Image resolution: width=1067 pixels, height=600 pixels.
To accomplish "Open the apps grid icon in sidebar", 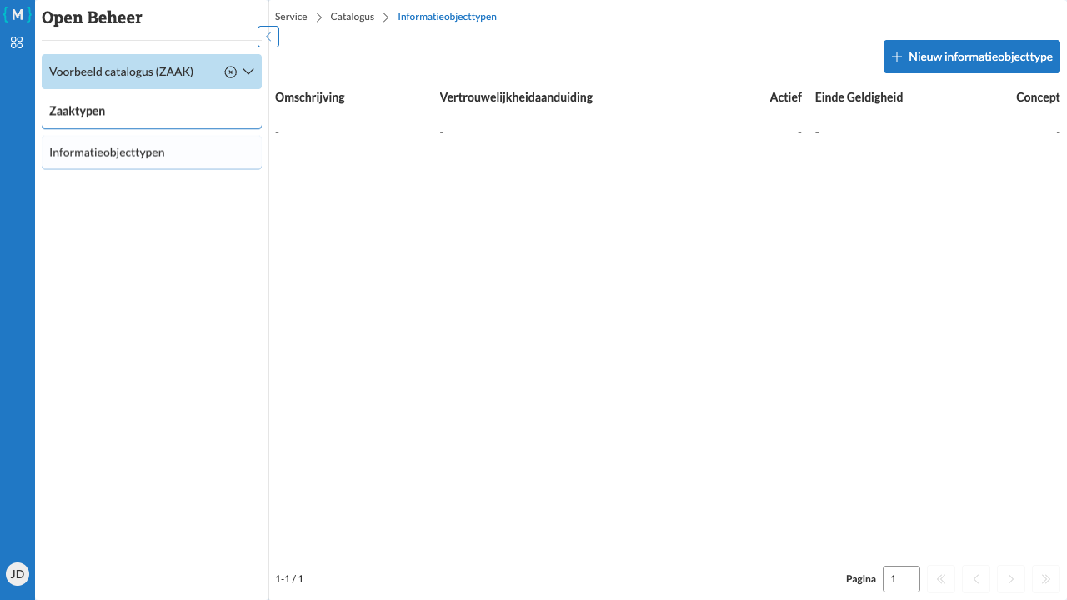I will click(x=17, y=42).
